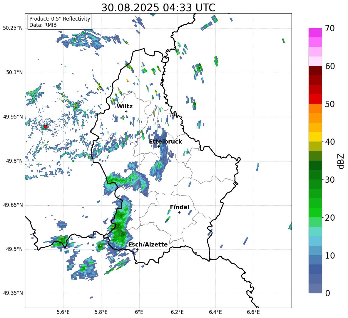Click the 49.8°N latitude label
Image resolution: width=348 pixels, height=318 pixels.
click(x=14, y=161)
